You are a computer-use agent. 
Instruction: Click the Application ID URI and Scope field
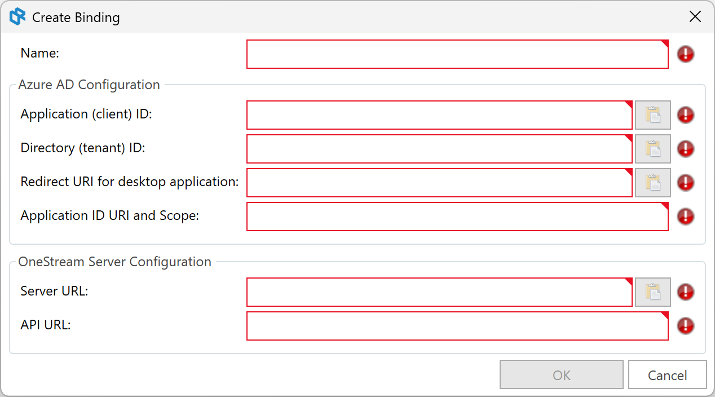point(457,217)
